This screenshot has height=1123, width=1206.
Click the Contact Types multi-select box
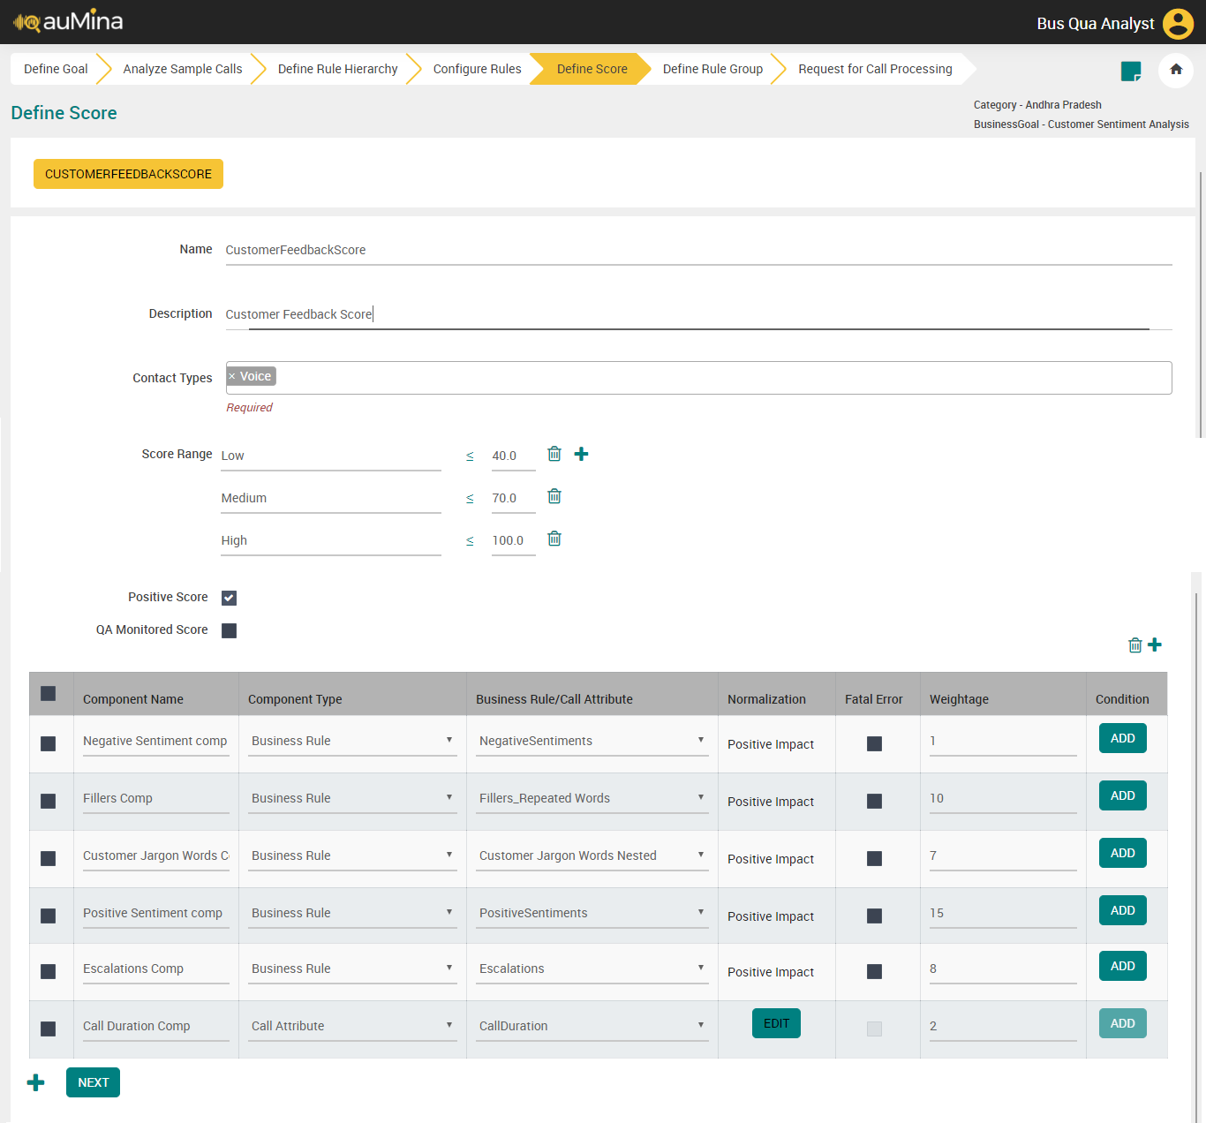(x=698, y=378)
